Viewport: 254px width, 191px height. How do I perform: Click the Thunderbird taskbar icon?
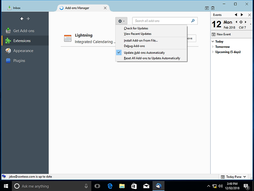coord(158,186)
